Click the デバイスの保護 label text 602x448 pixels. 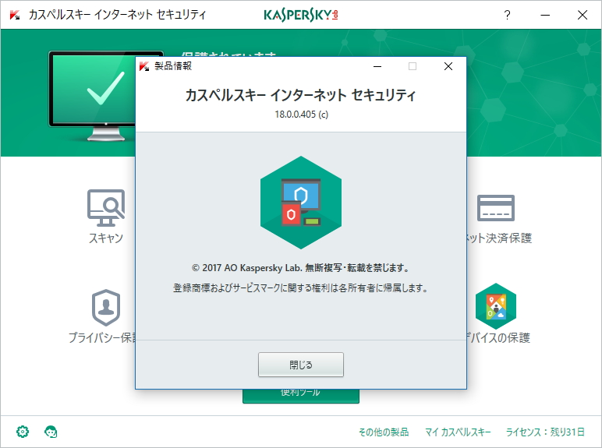[x=498, y=337]
